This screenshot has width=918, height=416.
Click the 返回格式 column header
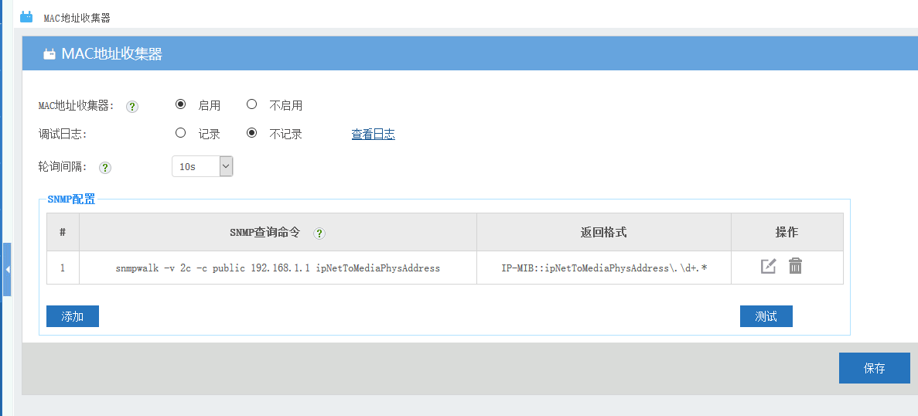click(x=603, y=232)
